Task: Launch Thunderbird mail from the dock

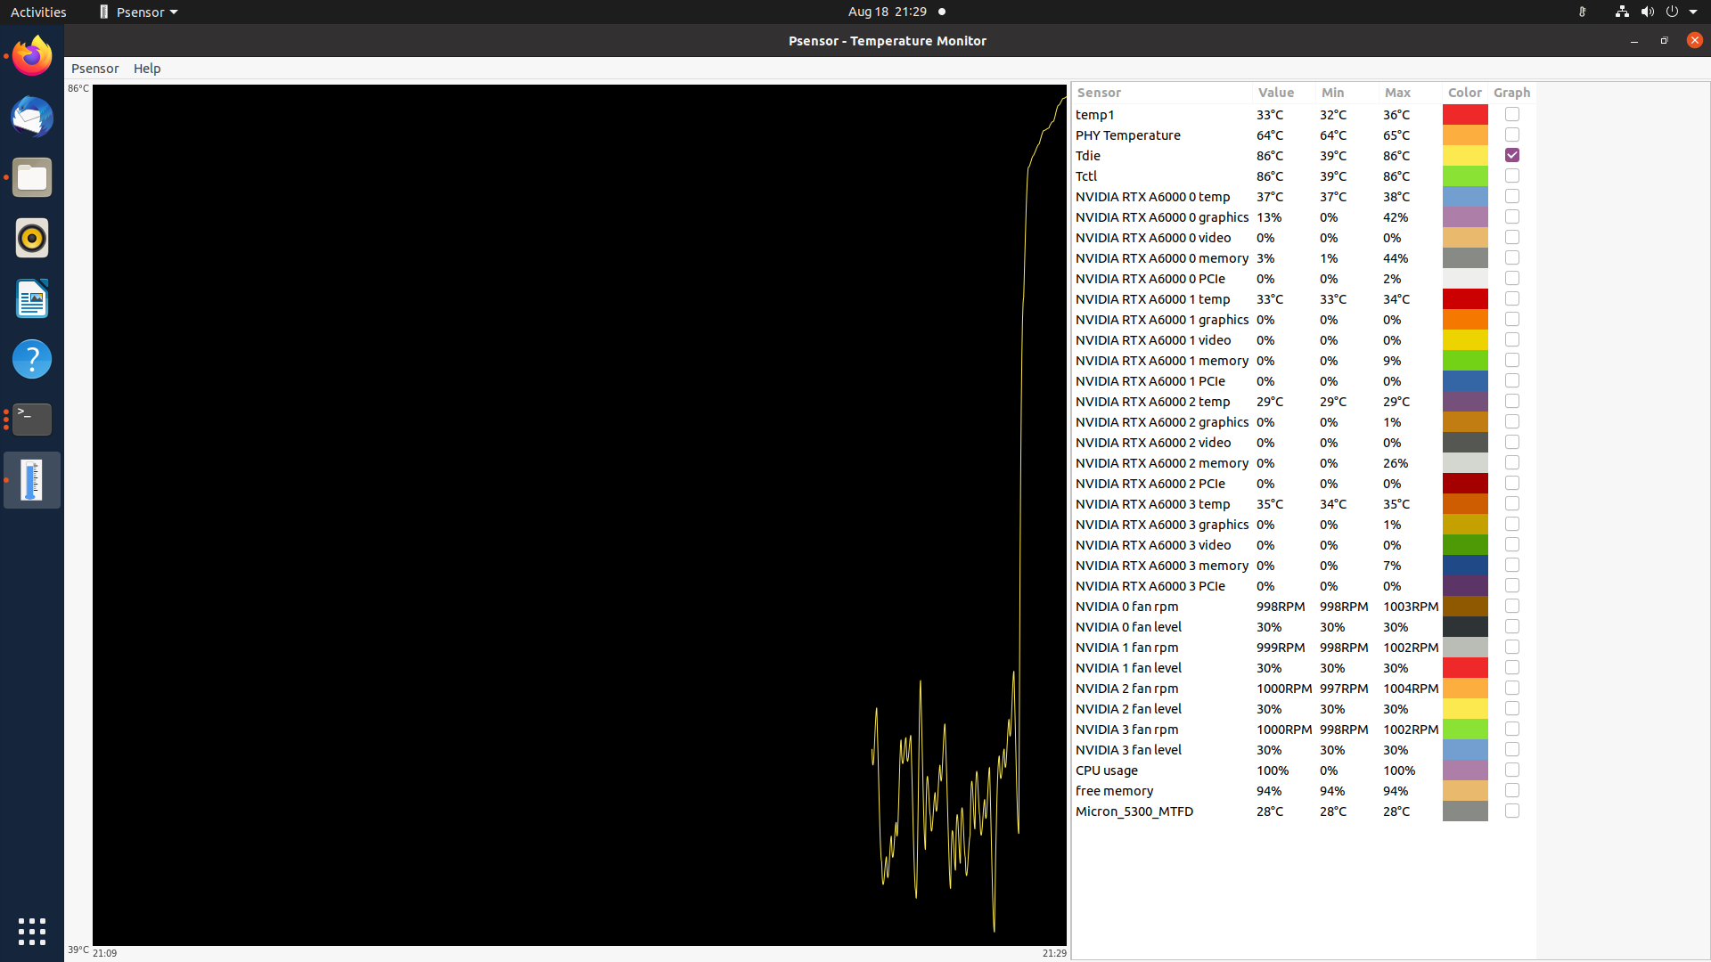Action: tap(32, 117)
